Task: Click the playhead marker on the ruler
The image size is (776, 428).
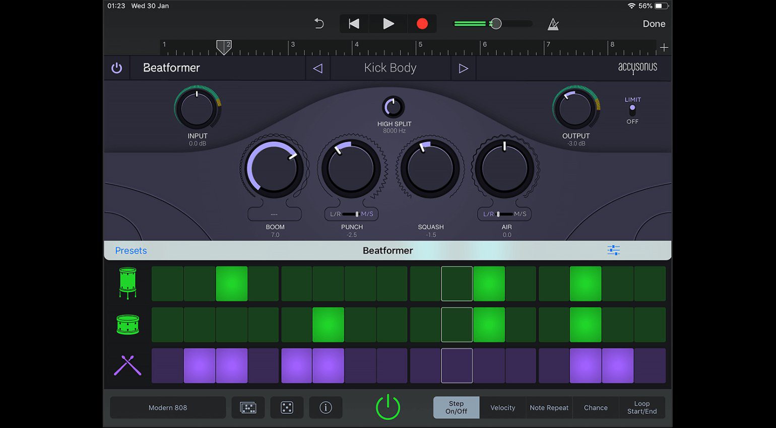Action: [224, 47]
